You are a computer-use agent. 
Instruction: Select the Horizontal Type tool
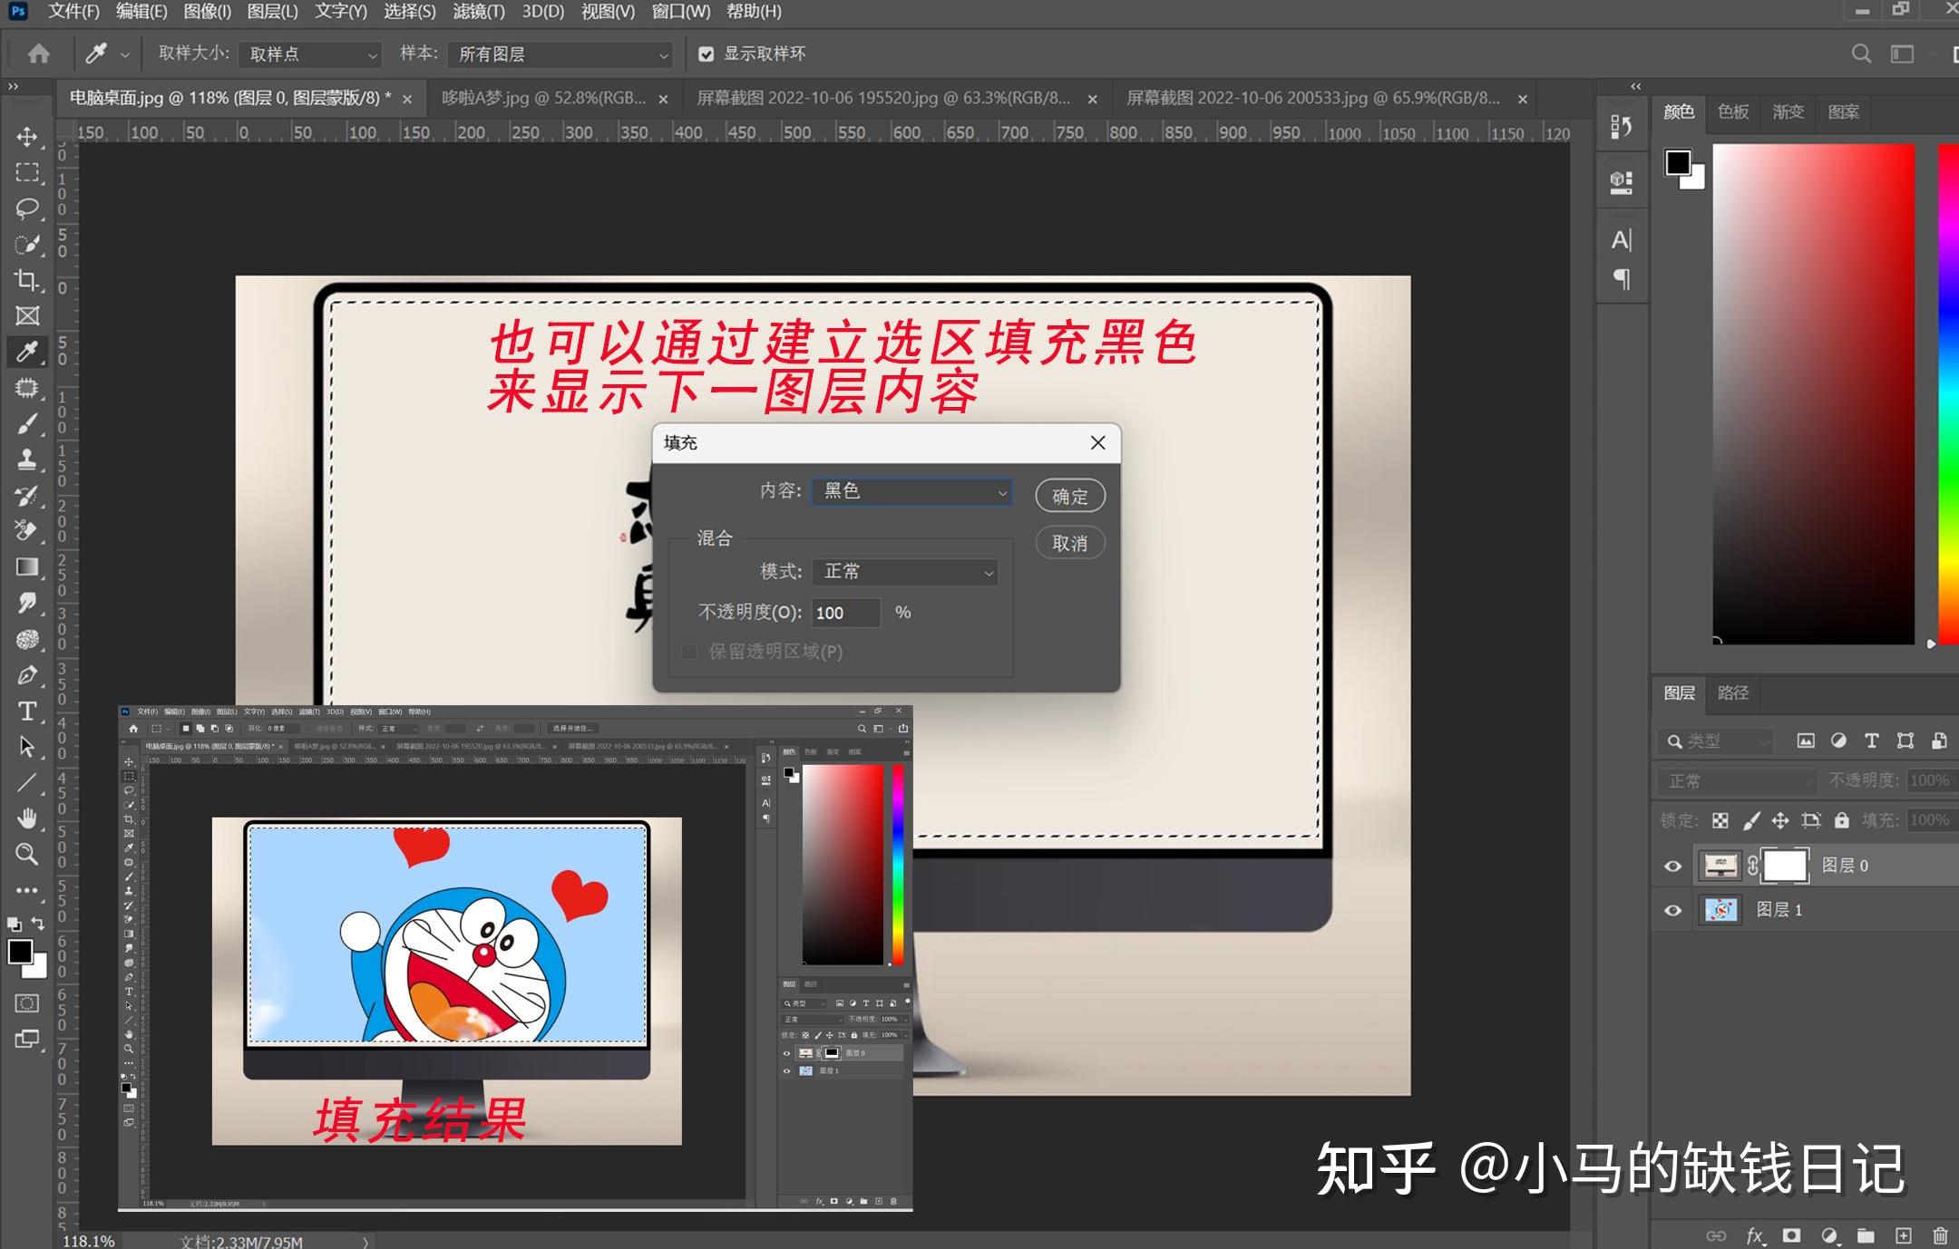27,712
